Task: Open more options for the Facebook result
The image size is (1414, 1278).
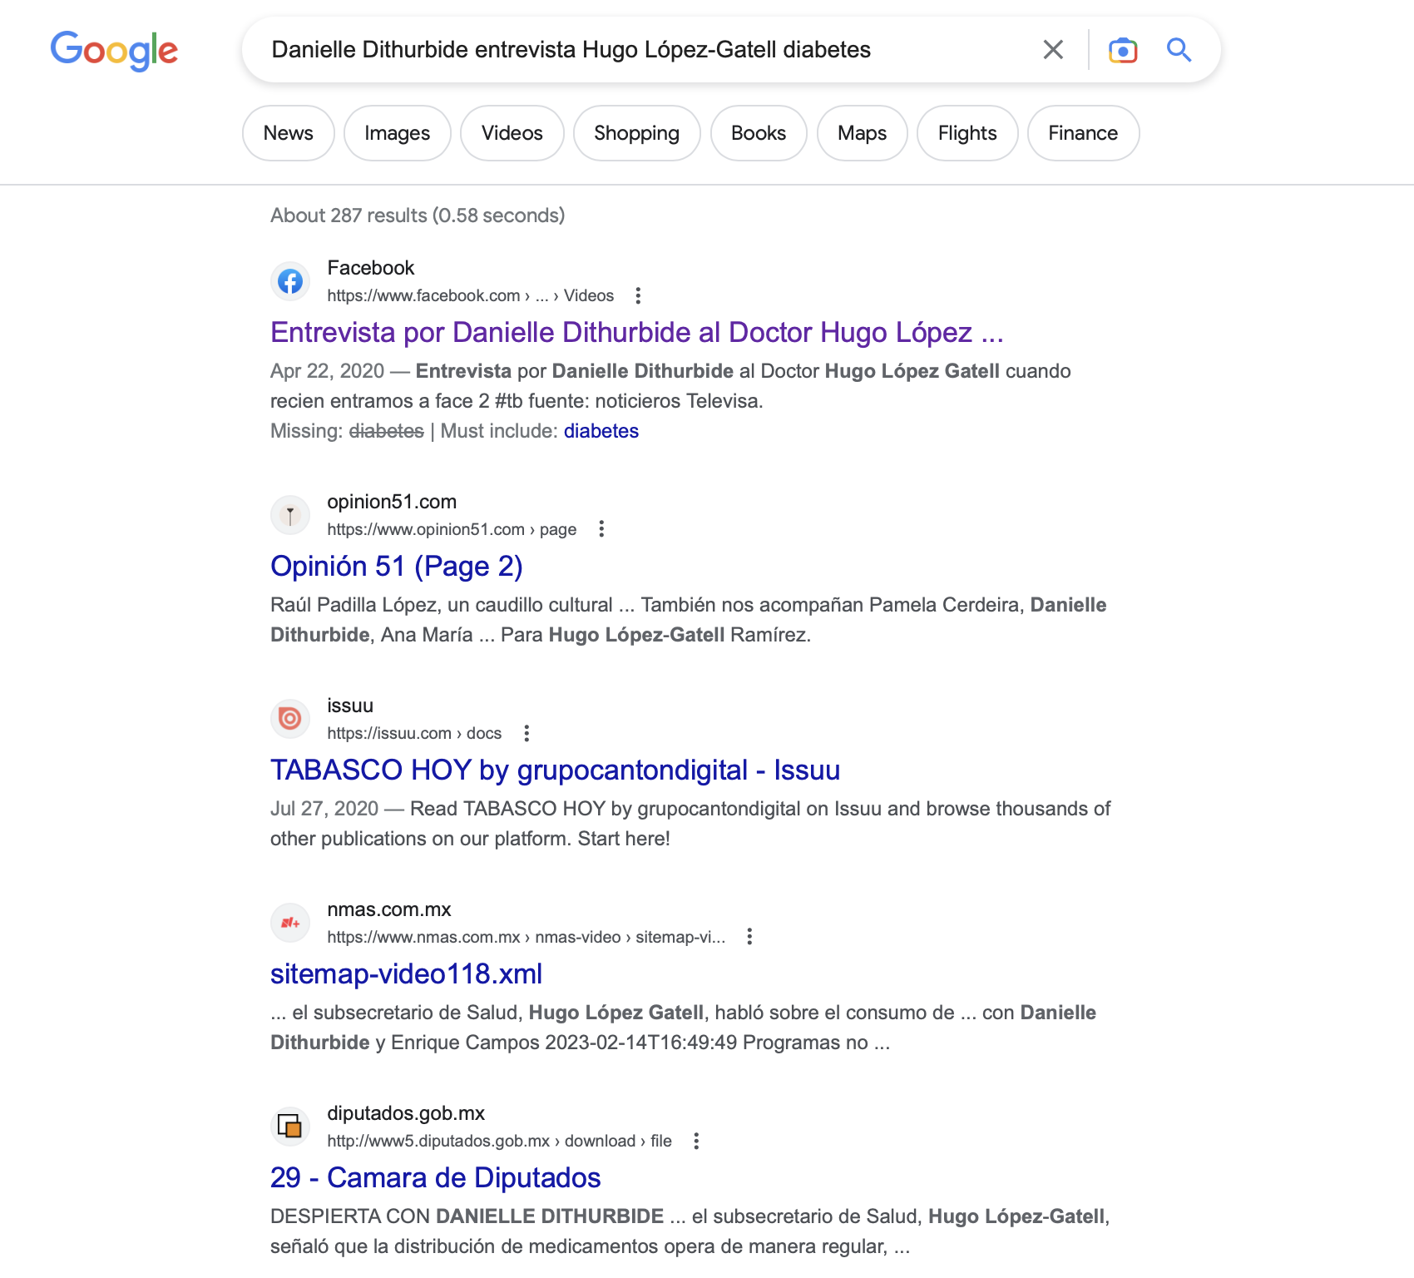Action: pos(638,295)
